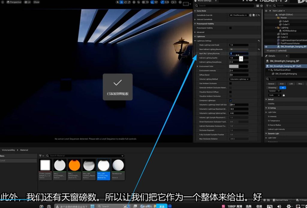Select the orange emissive material thumbnail

74,165
